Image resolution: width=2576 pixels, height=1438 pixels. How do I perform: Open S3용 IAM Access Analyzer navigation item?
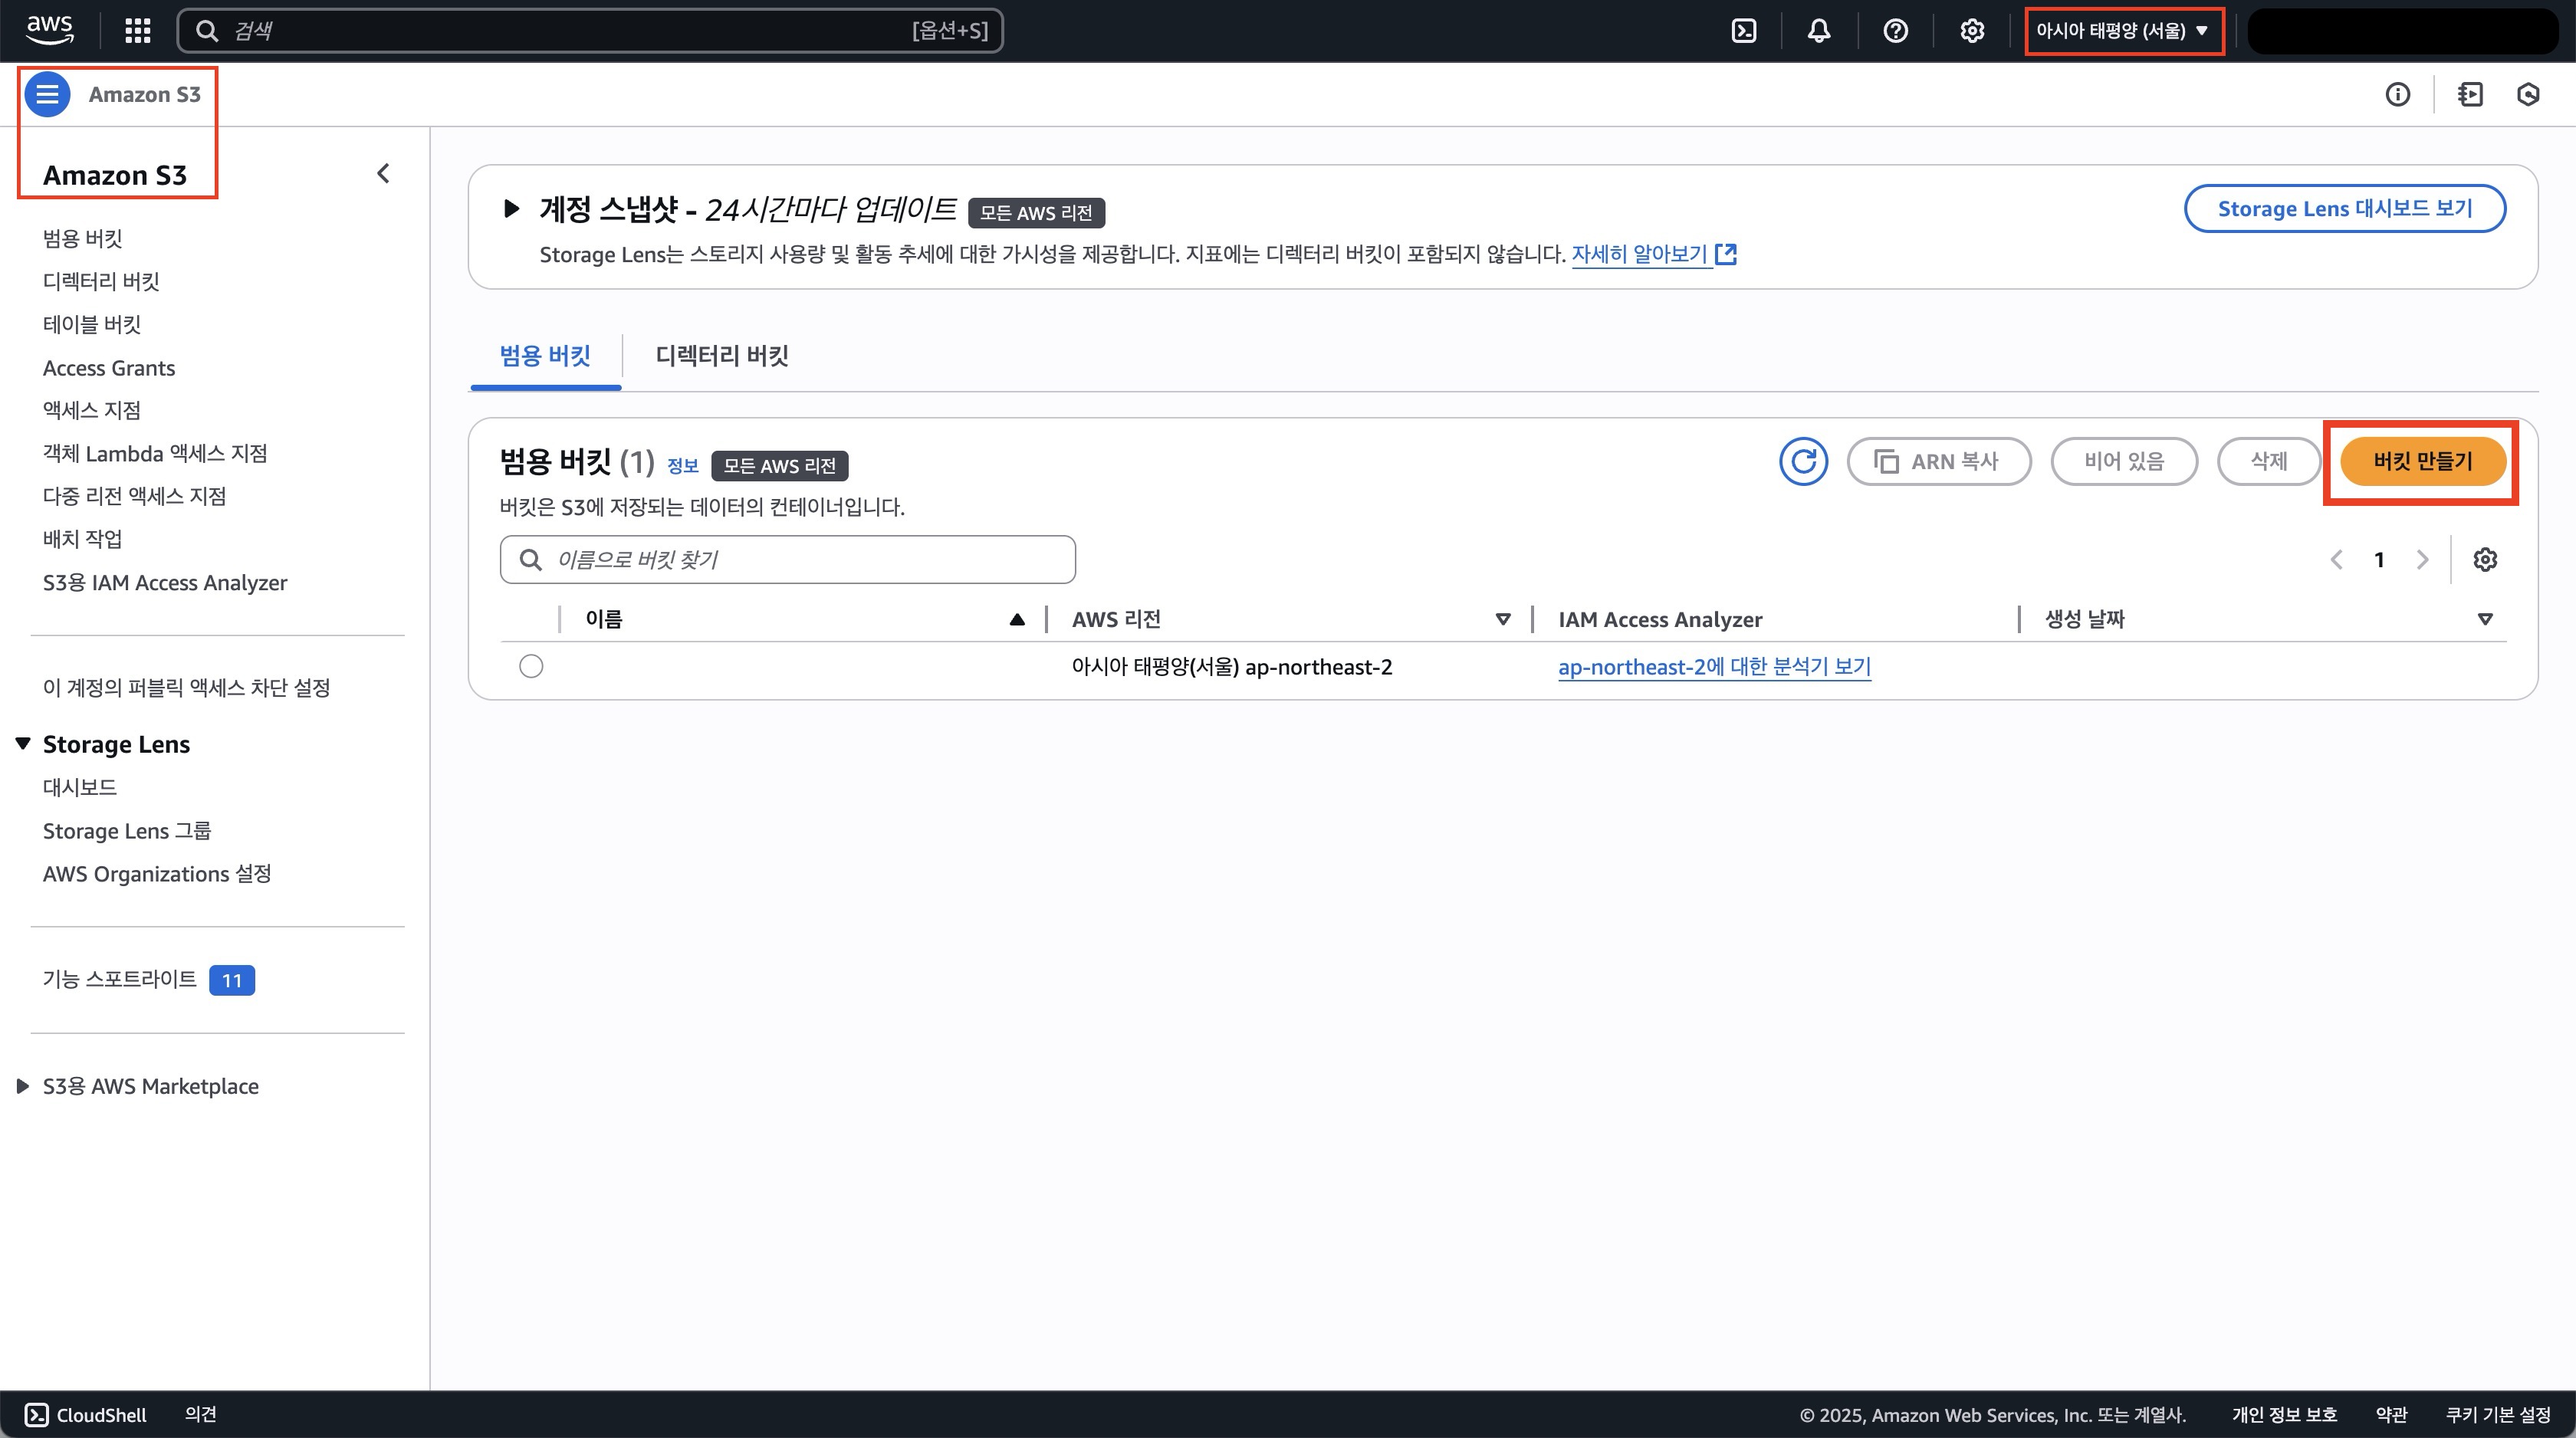pyautogui.click(x=165, y=582)
